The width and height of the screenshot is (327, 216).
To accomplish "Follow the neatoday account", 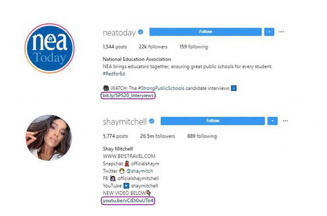I will point(205,31).
